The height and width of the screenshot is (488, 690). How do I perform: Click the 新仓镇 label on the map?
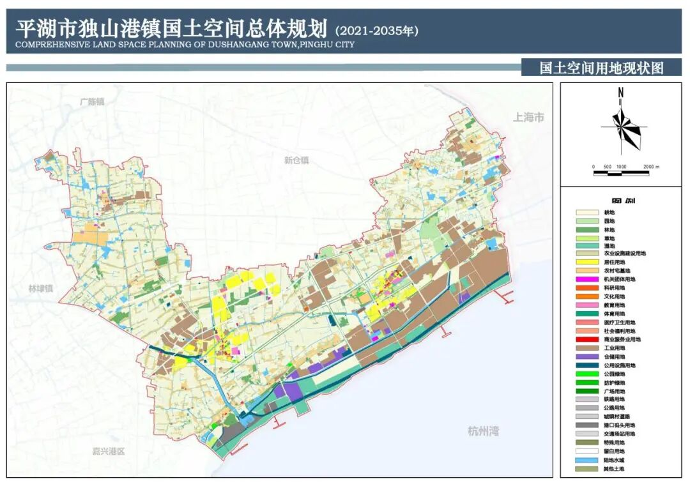(296, 160)
